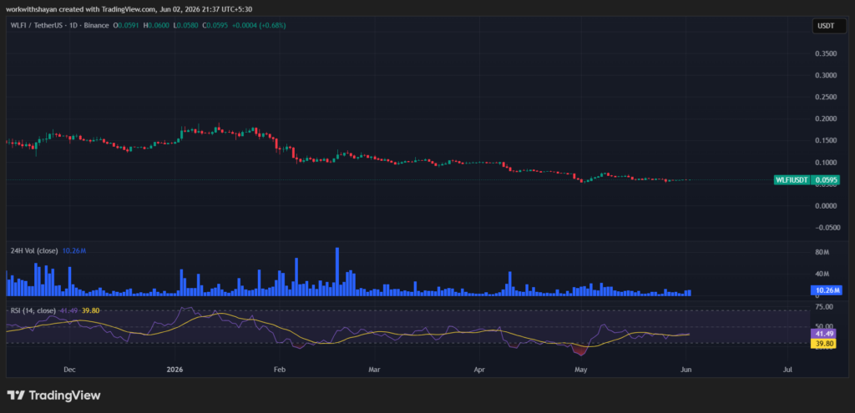Screen dimensions: 855x413
Task: Select the RSI (14, close) indicator title
Action: pyautogui.click(x=33, y=310)
